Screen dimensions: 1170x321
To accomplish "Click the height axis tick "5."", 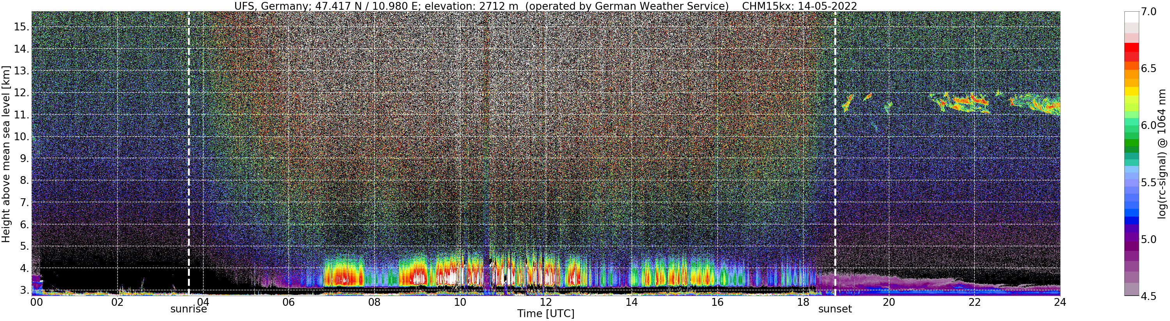I will point(25,246).
